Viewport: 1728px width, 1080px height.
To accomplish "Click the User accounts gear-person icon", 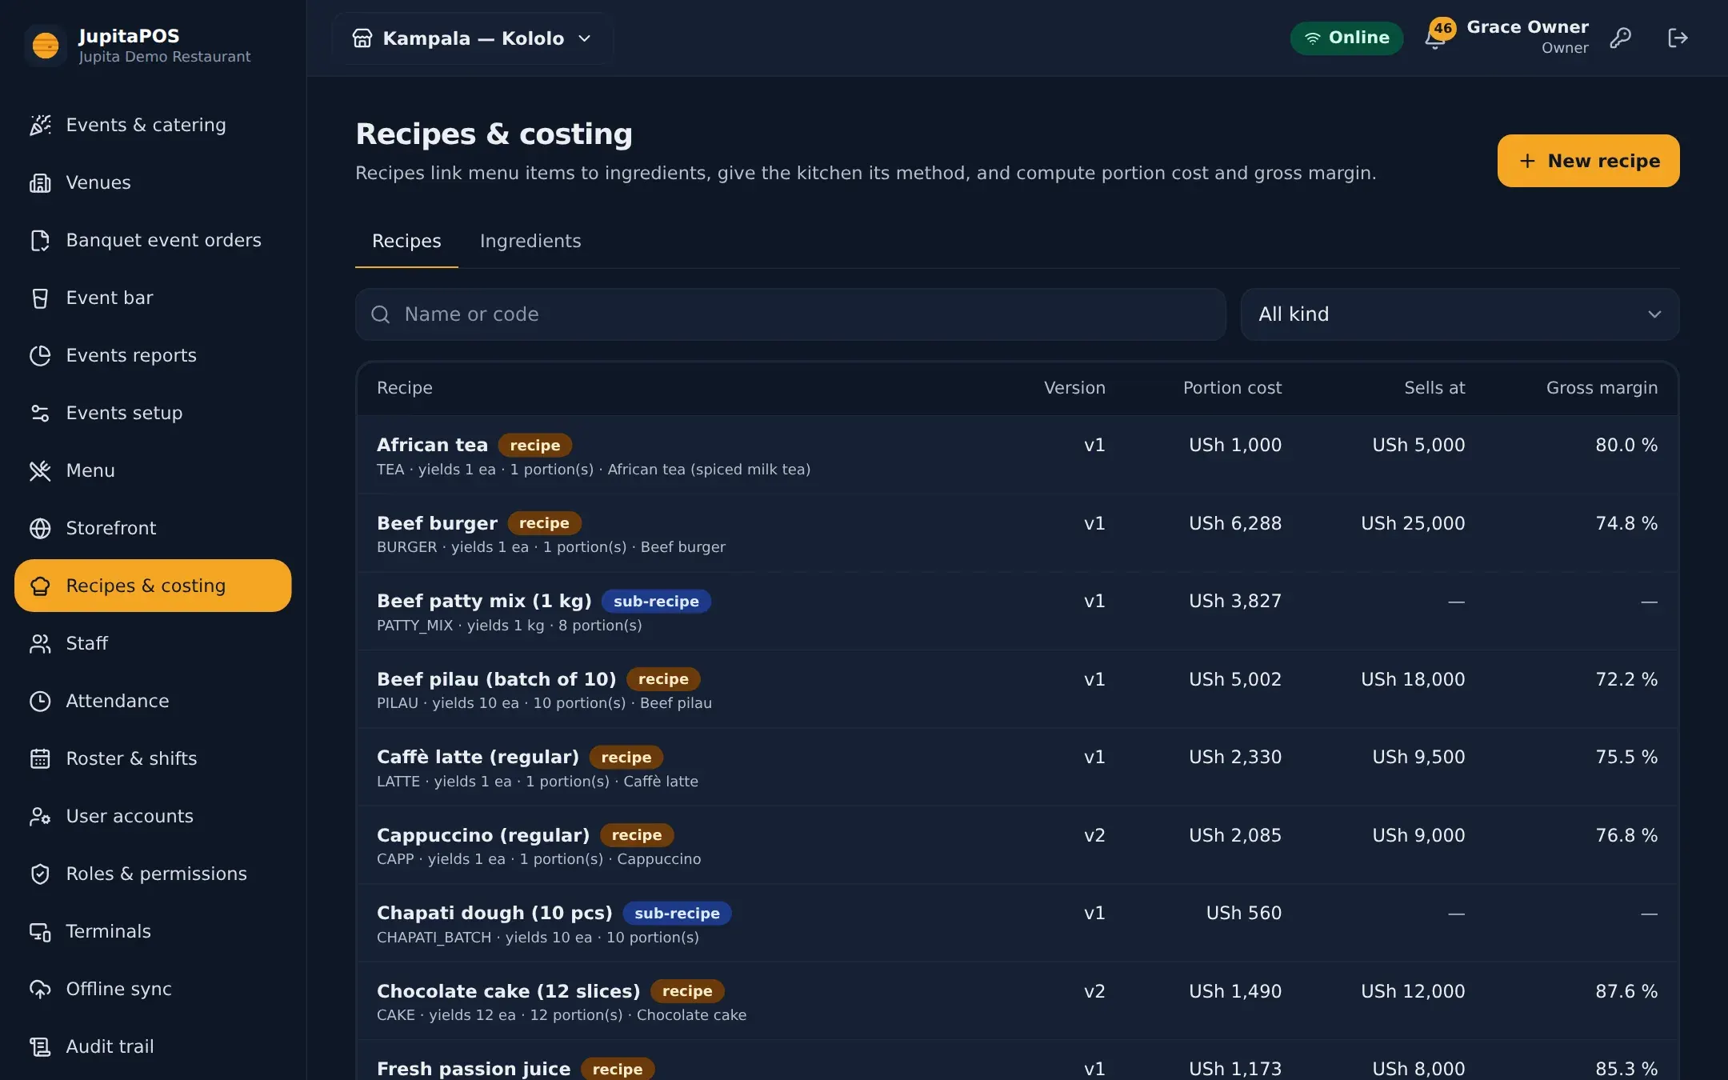I will click(40, 816).
